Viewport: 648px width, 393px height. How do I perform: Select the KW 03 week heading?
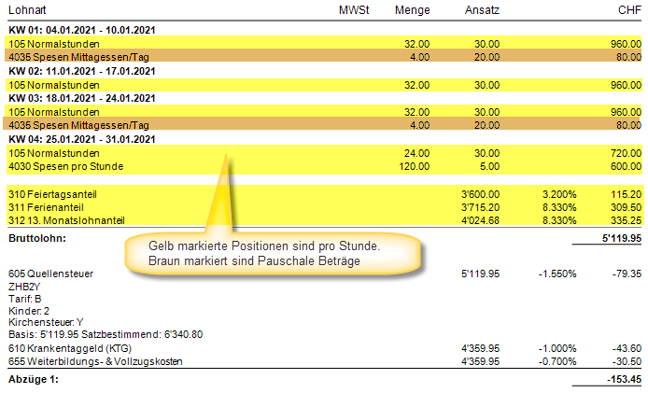click(x=81, y=98)
